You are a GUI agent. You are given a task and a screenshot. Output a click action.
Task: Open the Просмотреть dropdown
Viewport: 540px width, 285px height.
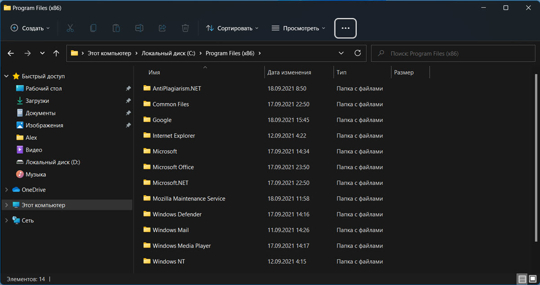(298, 28)
